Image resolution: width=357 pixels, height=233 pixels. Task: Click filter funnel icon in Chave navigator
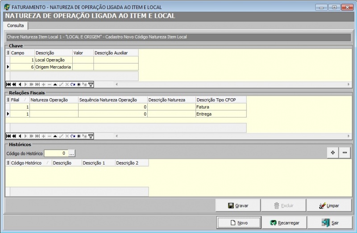coord(91,84)
